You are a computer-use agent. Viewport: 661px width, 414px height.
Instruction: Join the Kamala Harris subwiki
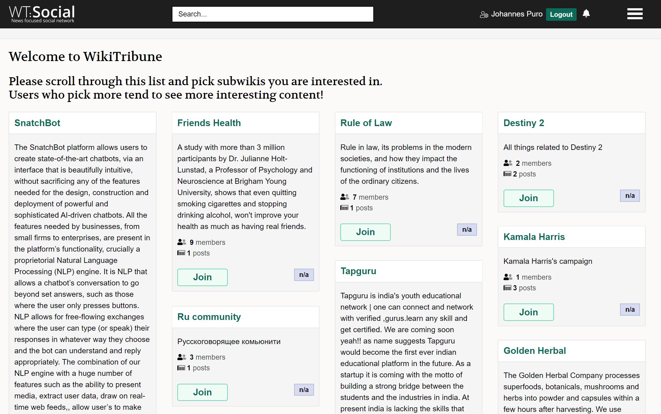point(528,312)
